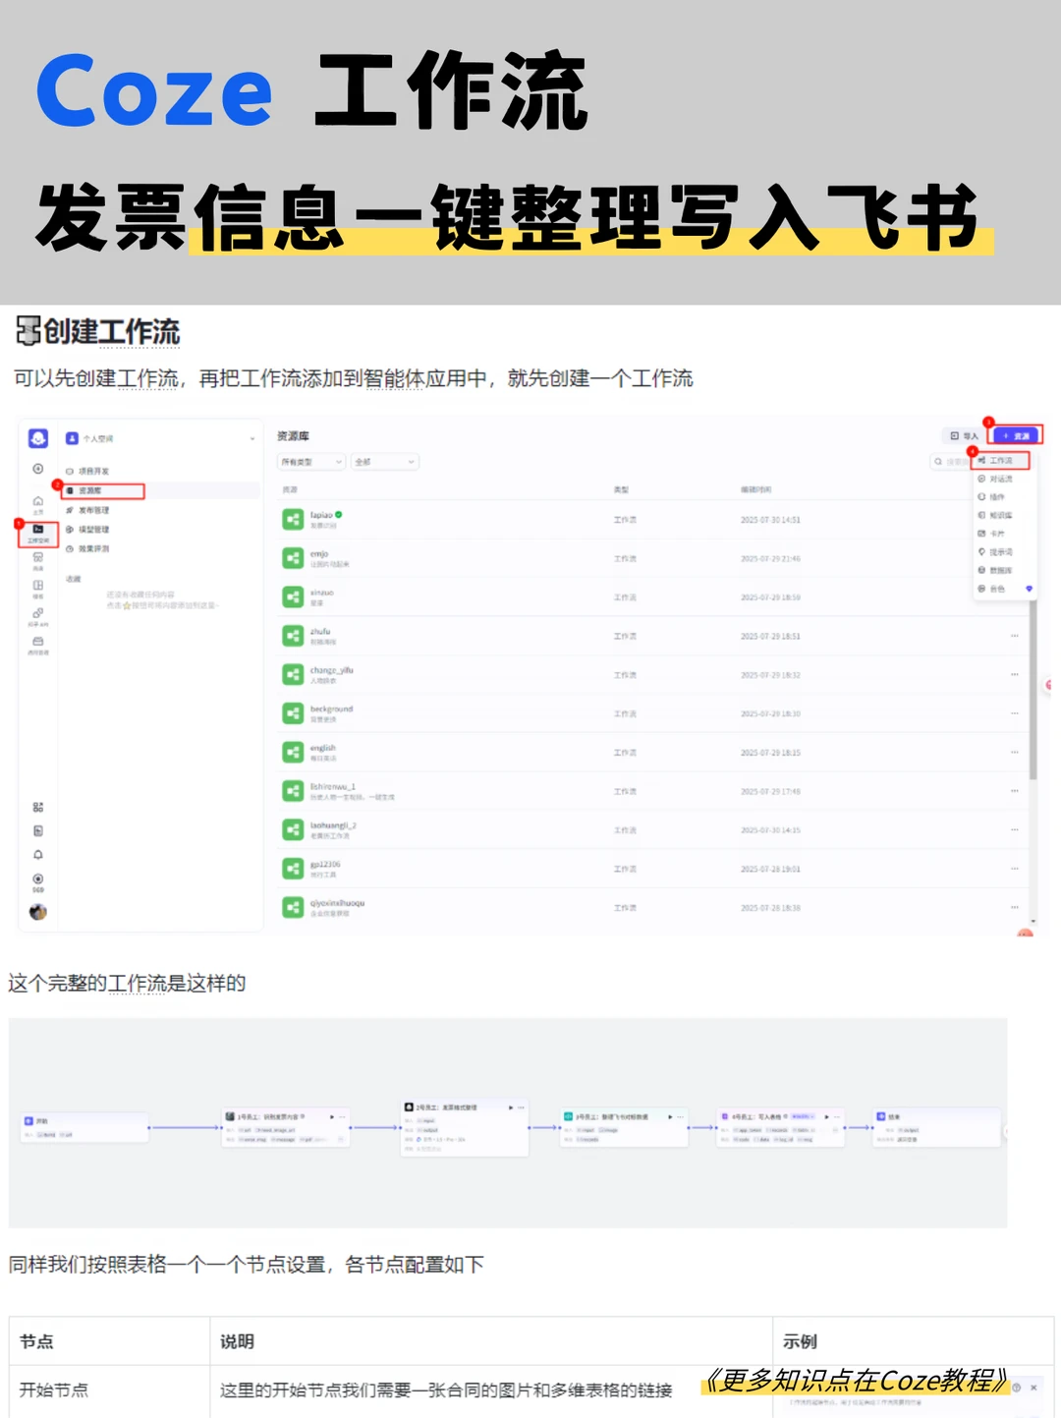
Task: Choose 知识库 from the resource dropdown menu
Action: (x=1000, y=515)
